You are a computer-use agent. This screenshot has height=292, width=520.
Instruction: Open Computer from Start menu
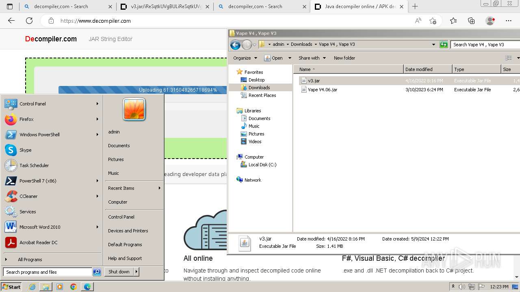pos(118,202)
